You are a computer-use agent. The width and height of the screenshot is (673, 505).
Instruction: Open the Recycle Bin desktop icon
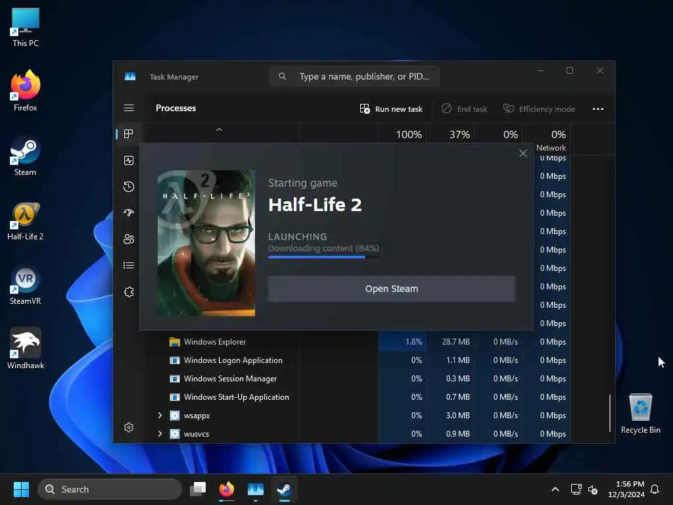pyautogui.click(x=640, y=414)
